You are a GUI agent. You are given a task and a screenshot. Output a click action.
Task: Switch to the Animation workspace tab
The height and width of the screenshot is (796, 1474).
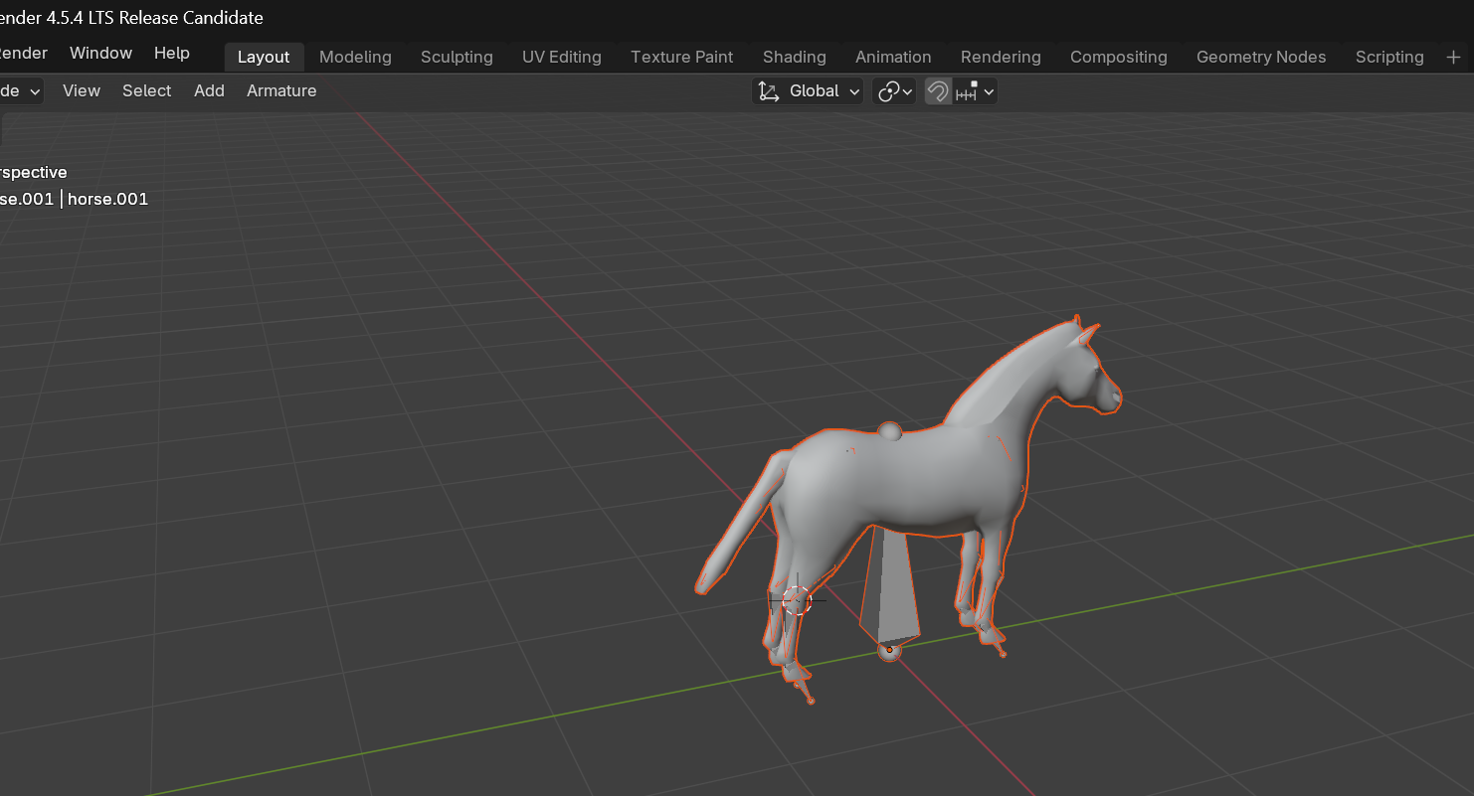[x=893, y=57]
